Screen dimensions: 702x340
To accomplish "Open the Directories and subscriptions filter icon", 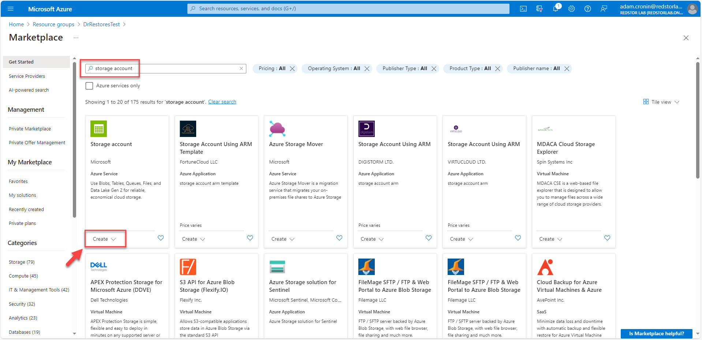I will click(x=539, y=9).
